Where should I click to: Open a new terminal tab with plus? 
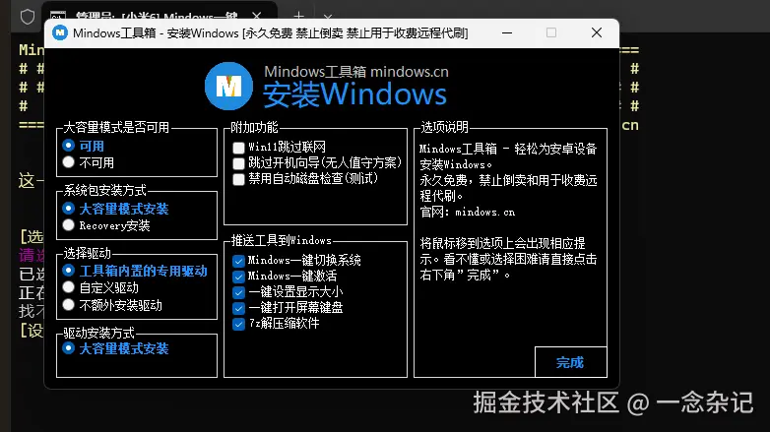(298, 15)
